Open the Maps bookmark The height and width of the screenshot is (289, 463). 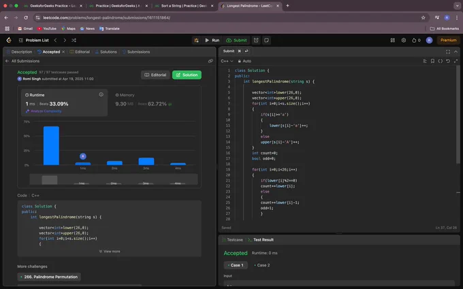point(68,29)
